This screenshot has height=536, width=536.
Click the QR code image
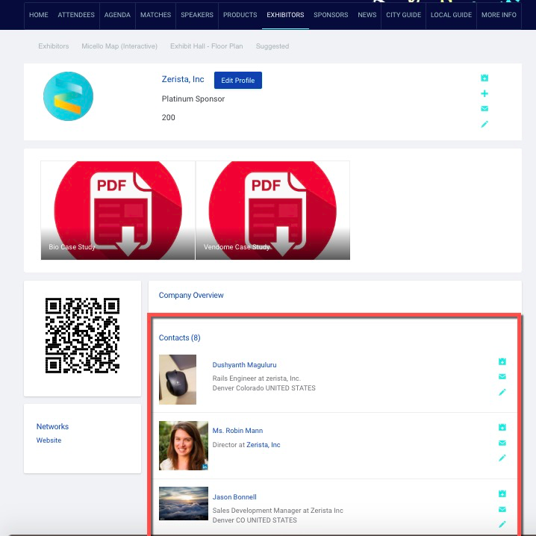coord(82,335)
